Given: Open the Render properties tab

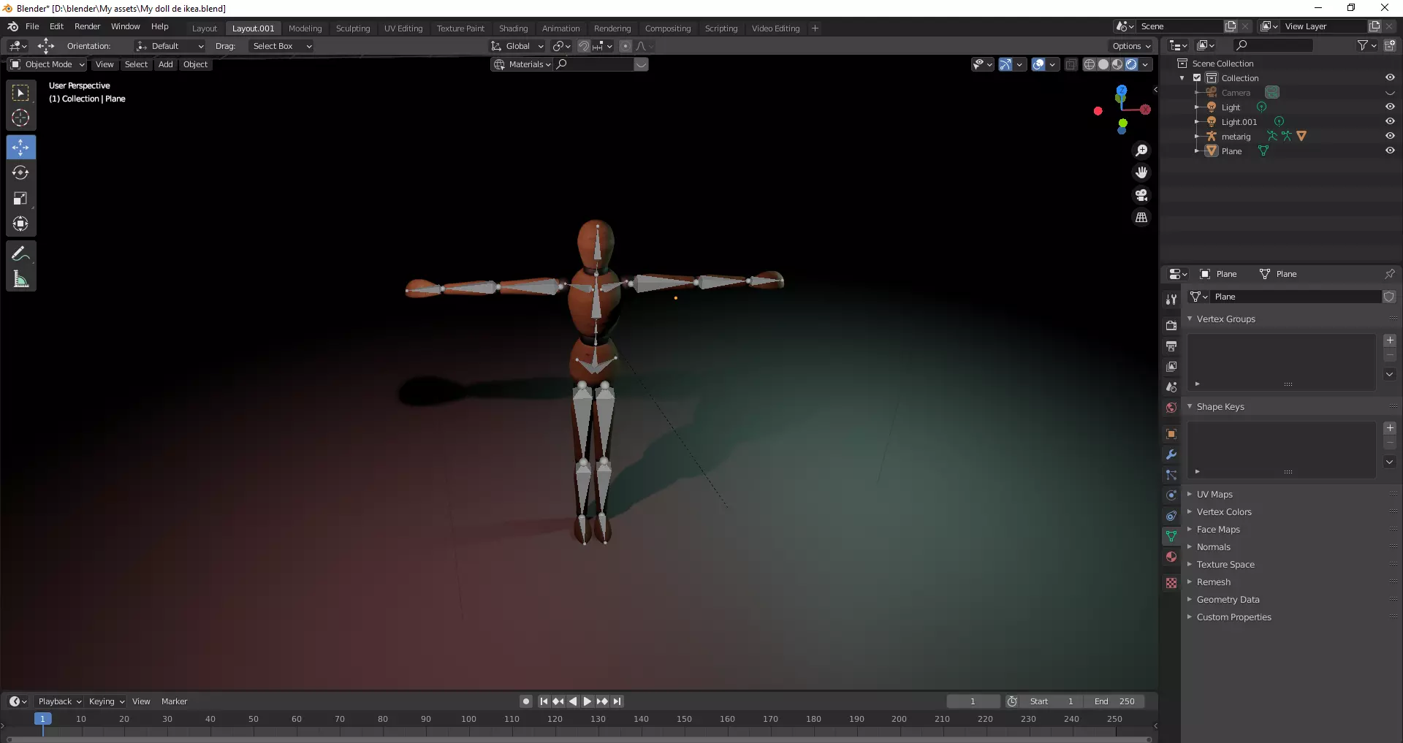Looking at the screenshot, I should pos(1171,325).
